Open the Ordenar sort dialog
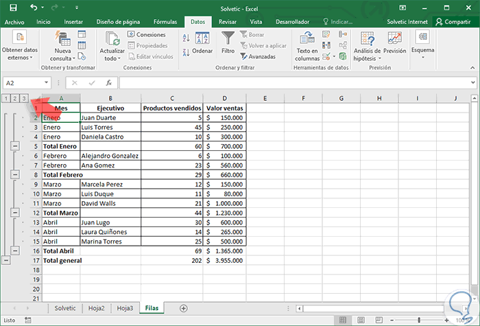 (202, 42)
